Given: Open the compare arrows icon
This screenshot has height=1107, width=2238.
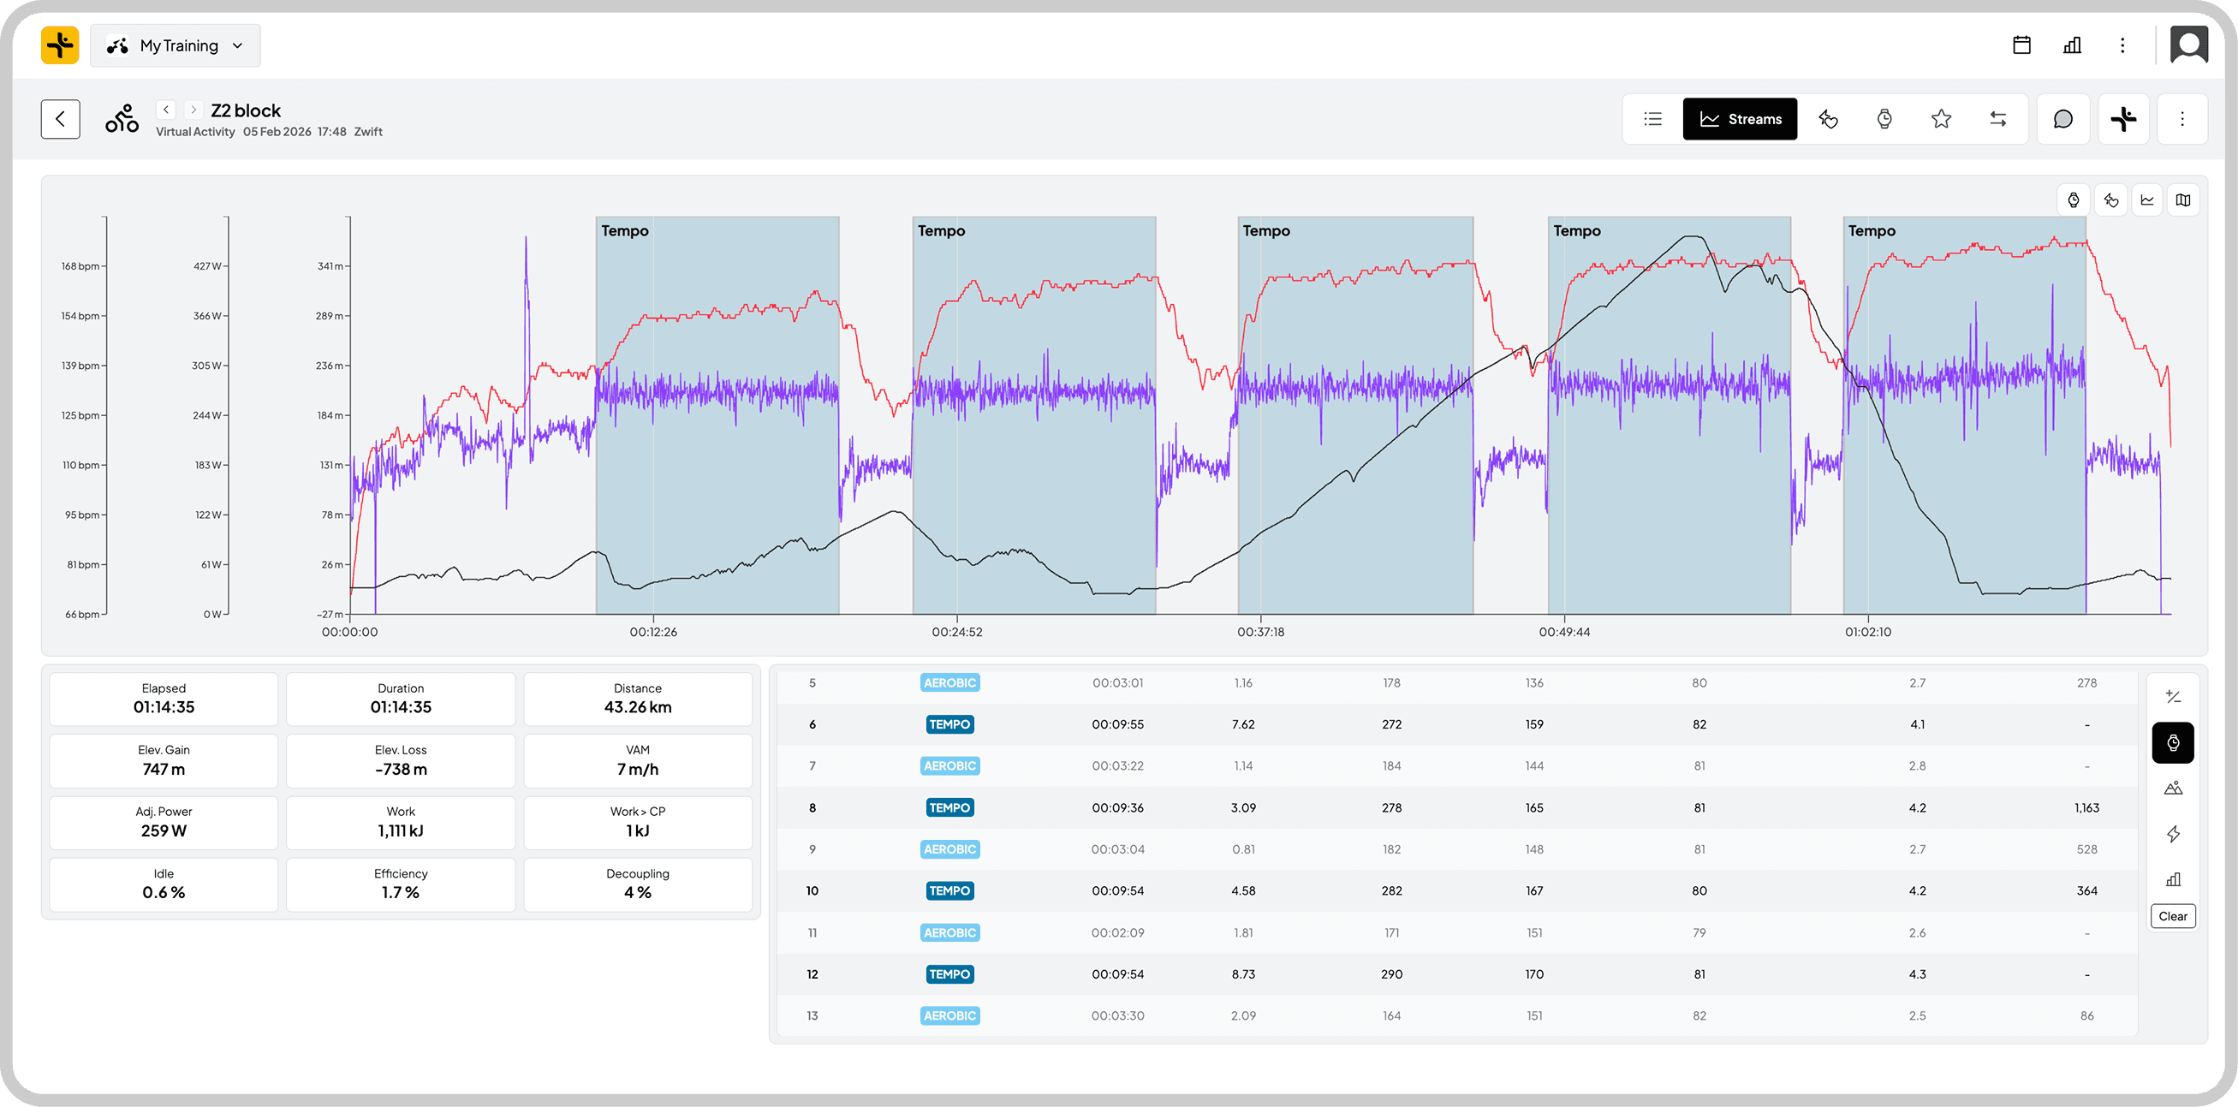Looking at the screenshot, I should 1997,119.
